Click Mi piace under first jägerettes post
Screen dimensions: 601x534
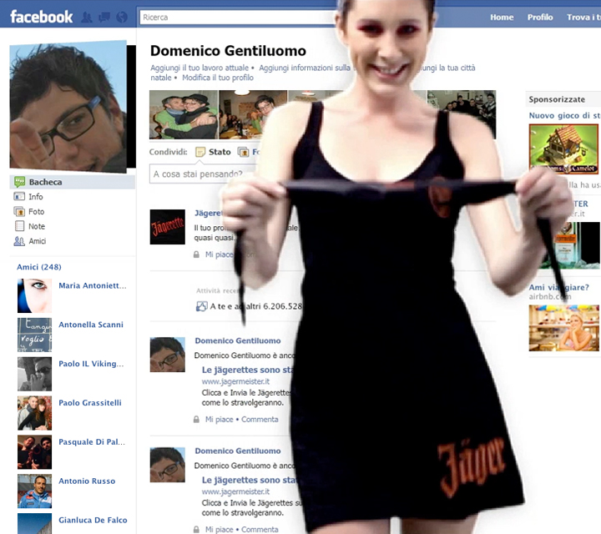point(220,420)
